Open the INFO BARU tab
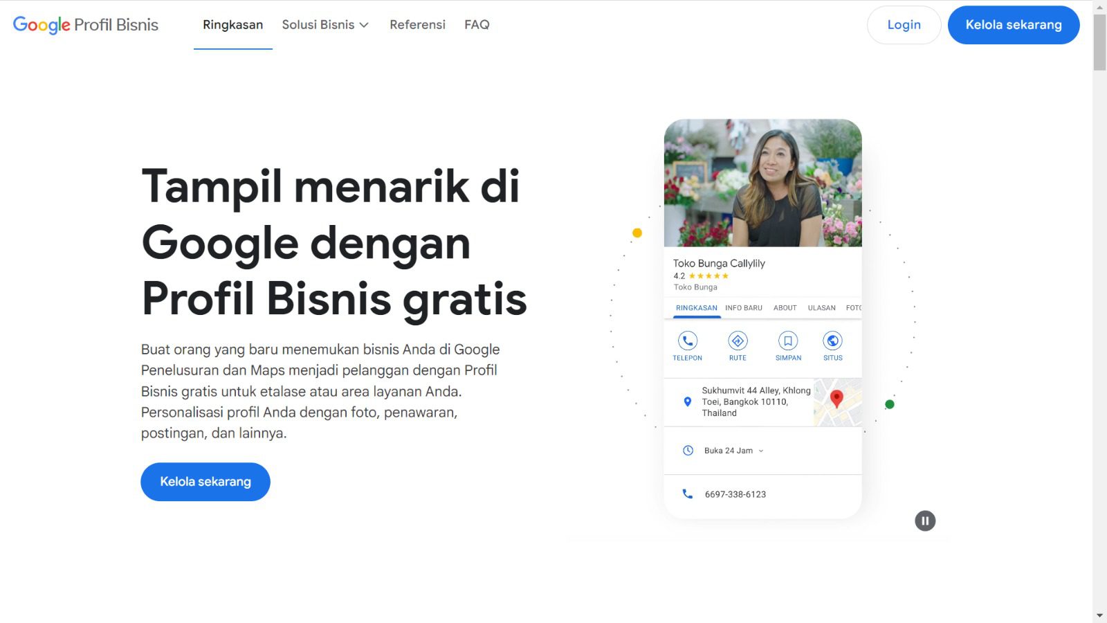The image size is (1107, 623). (743, 308)
